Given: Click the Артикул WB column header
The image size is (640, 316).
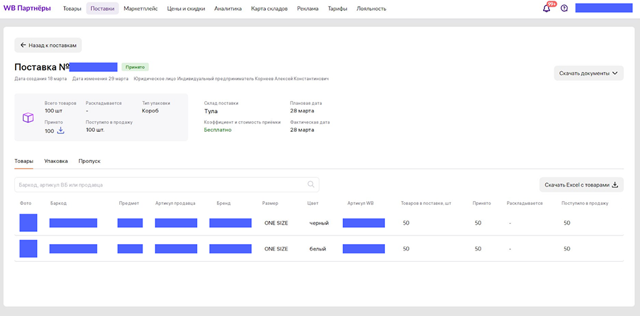Looking at the screenshot, I should tap(361, 203).
